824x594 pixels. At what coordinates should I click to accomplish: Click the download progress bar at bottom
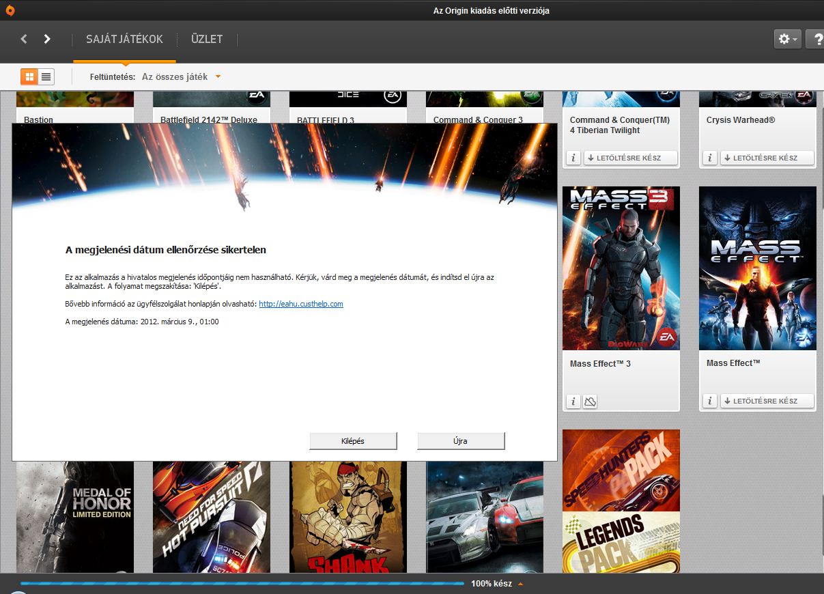(242, 583)
